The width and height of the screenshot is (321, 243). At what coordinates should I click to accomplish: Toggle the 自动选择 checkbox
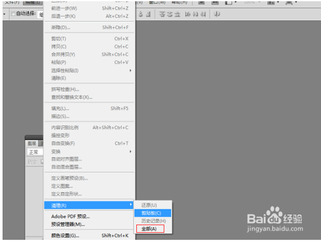pyautogui.click(x=13, y=14)
